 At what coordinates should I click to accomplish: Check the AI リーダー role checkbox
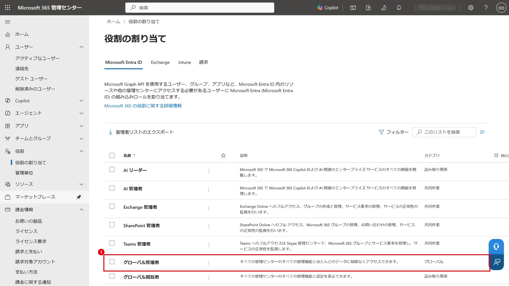click(x=112, y=169)
